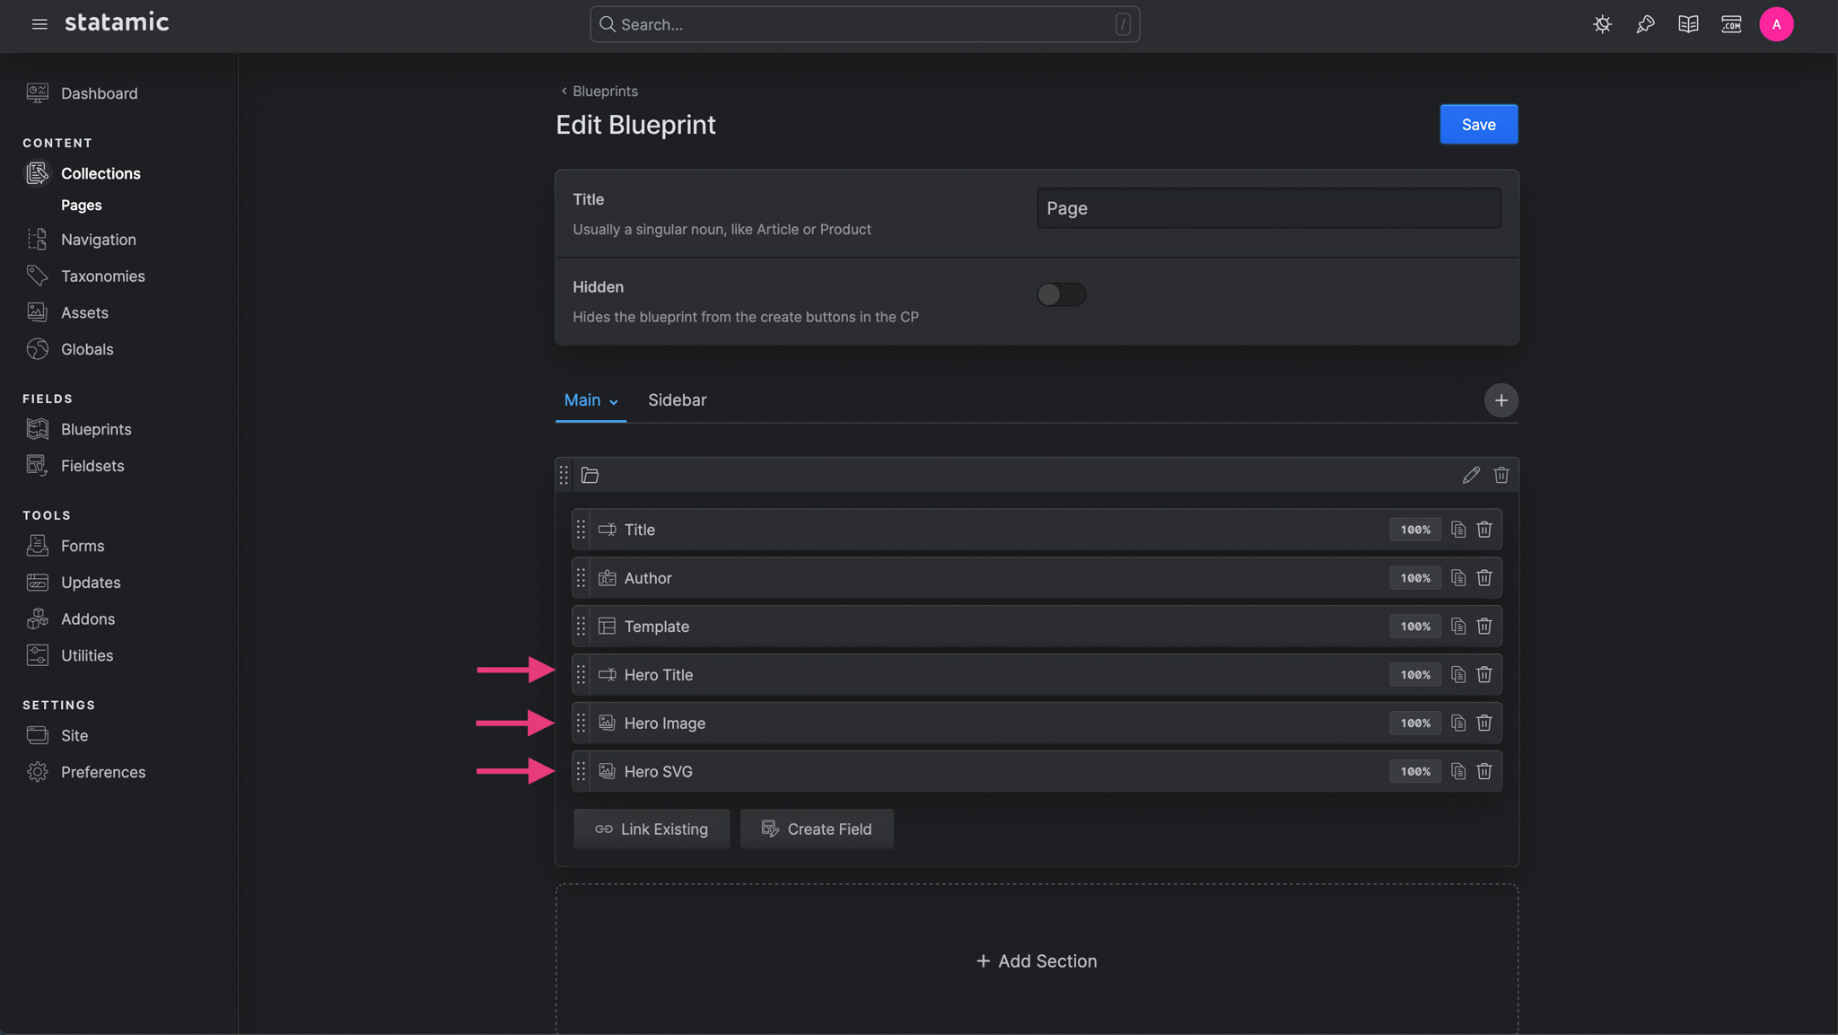This screenshot has width=1838, height=1035.
Task: Click Add Section
Action: tap(1037, 961)
